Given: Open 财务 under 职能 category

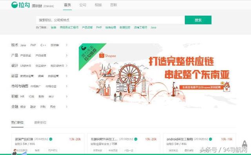Looking at the screenshot, I should point(41,96).
